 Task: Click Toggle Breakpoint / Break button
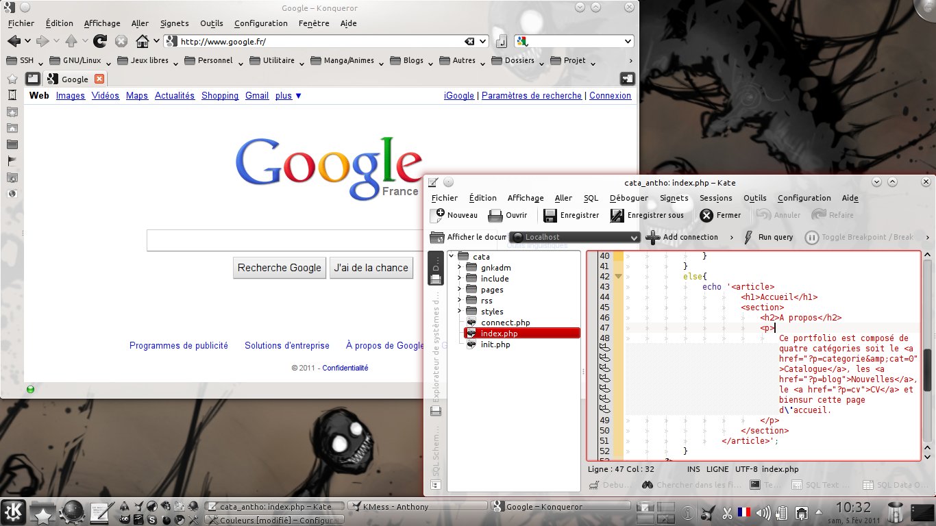click(859, 238)
